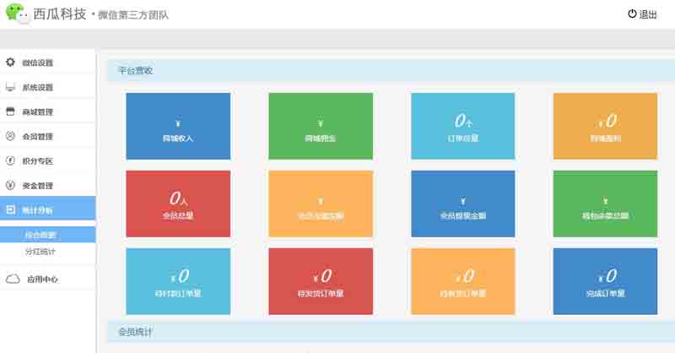The width and height of the screenshot is (675, 353).
Task: Select the 综合数据 submenu item
Action: tap(40, 235)
